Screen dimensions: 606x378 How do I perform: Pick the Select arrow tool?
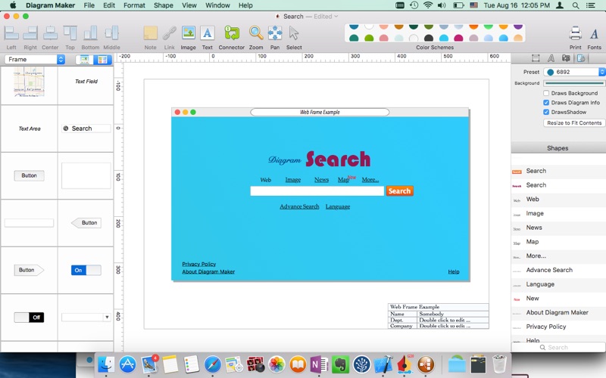(294, 33)
